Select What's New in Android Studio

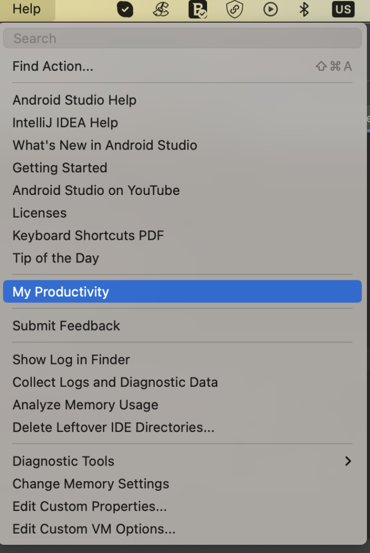coord(104,145)
